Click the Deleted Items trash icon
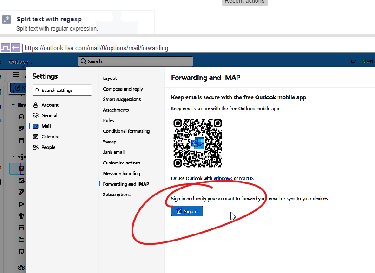375x273 pixels. click(21, 216)
